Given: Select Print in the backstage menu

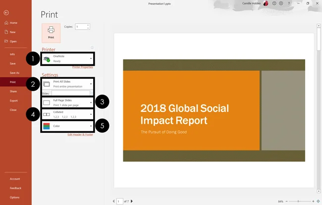Looking at the screenshot, I should click(x=13, y=82).
